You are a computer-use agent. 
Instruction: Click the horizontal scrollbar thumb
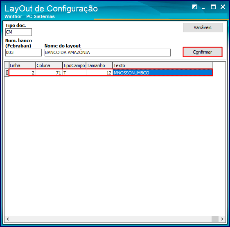[215, 219]
